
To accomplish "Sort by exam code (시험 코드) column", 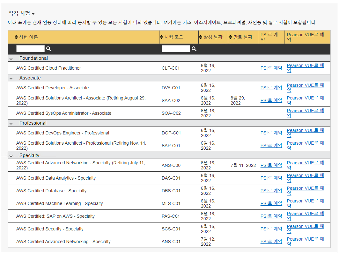I will (161, 37).
